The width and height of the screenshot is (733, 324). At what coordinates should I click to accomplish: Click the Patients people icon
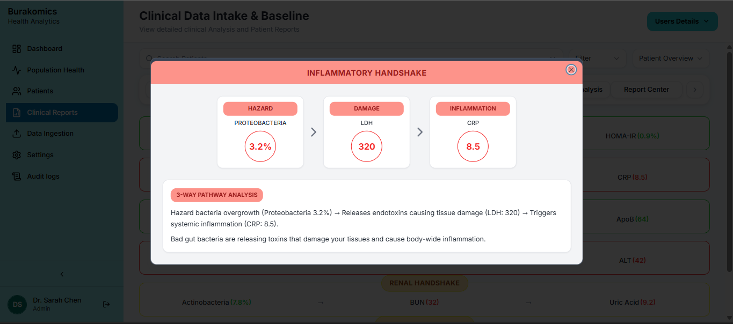point(17,91)
